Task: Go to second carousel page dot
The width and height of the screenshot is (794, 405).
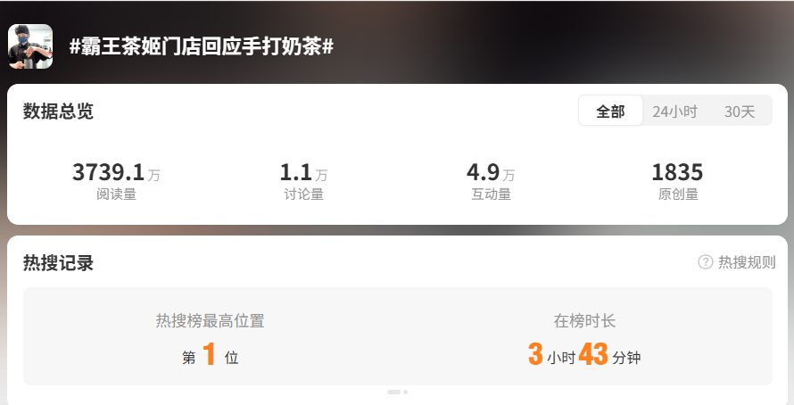Action: point(406,392)
